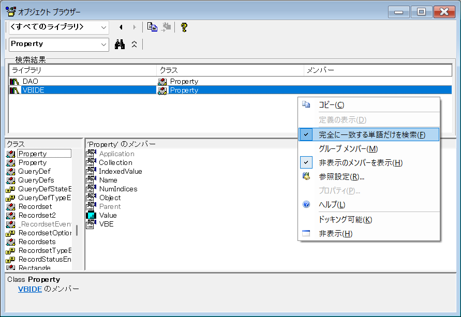461x317 pixels.
Task: Click the yellow question mark help icon
Action: pyautogui.click(x=184, y=27)
